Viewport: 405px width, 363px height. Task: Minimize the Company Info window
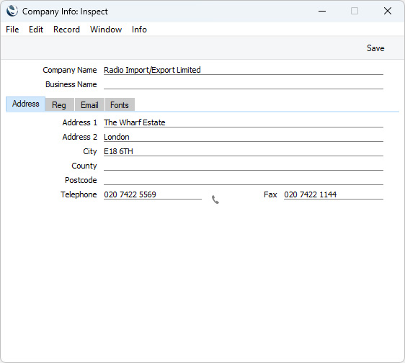[x=322, y=11]
